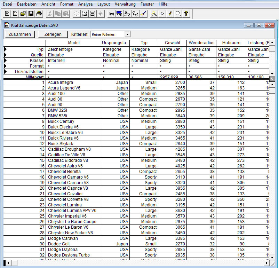
Task: Print using the printer icon
Action: tap(39, 14)
